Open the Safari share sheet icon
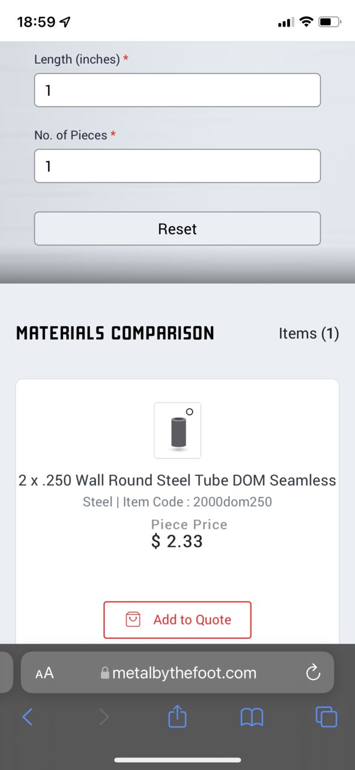The width and height of the screenshot is (355, 770). 177,715
